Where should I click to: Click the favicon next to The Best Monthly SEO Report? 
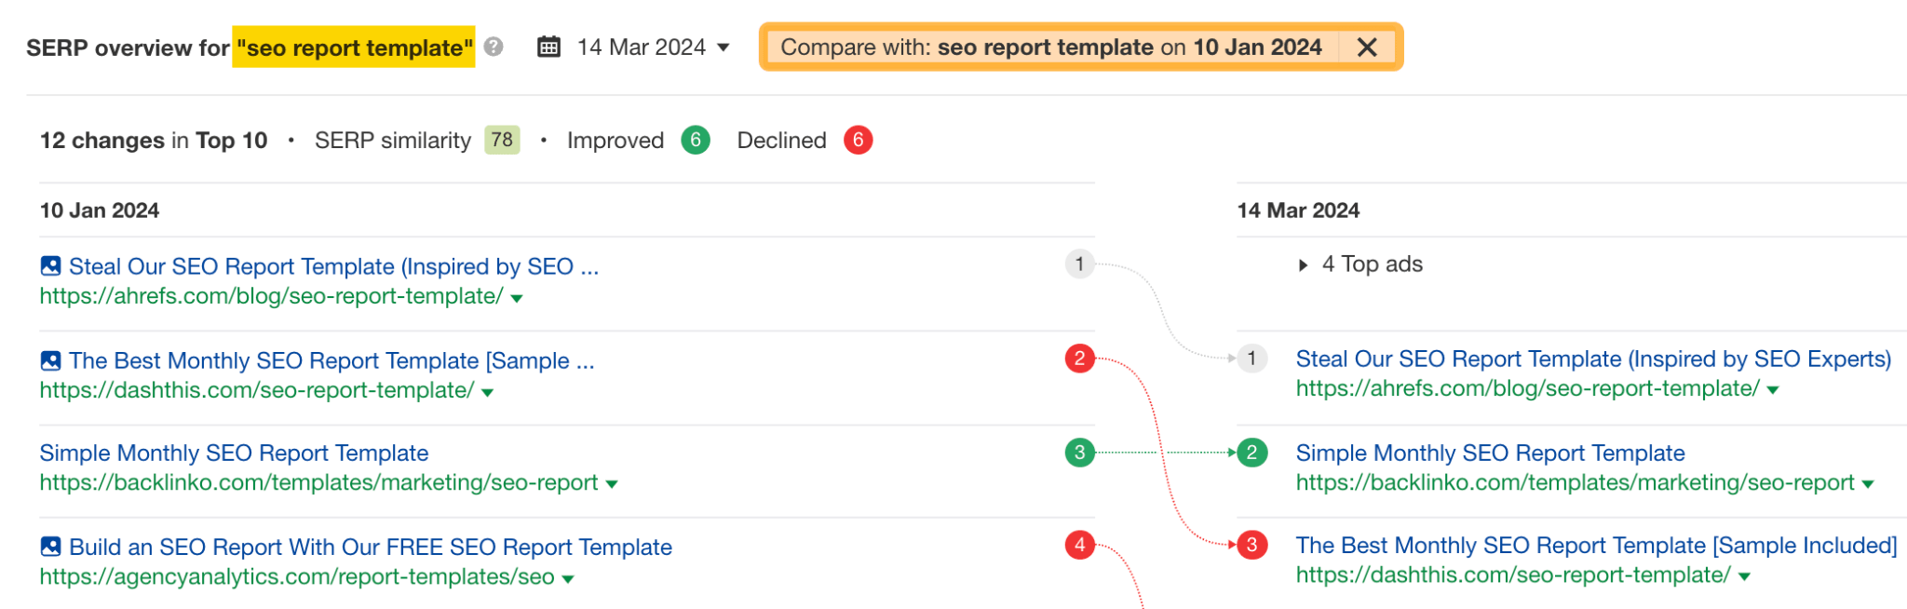(x=50, y=359)
